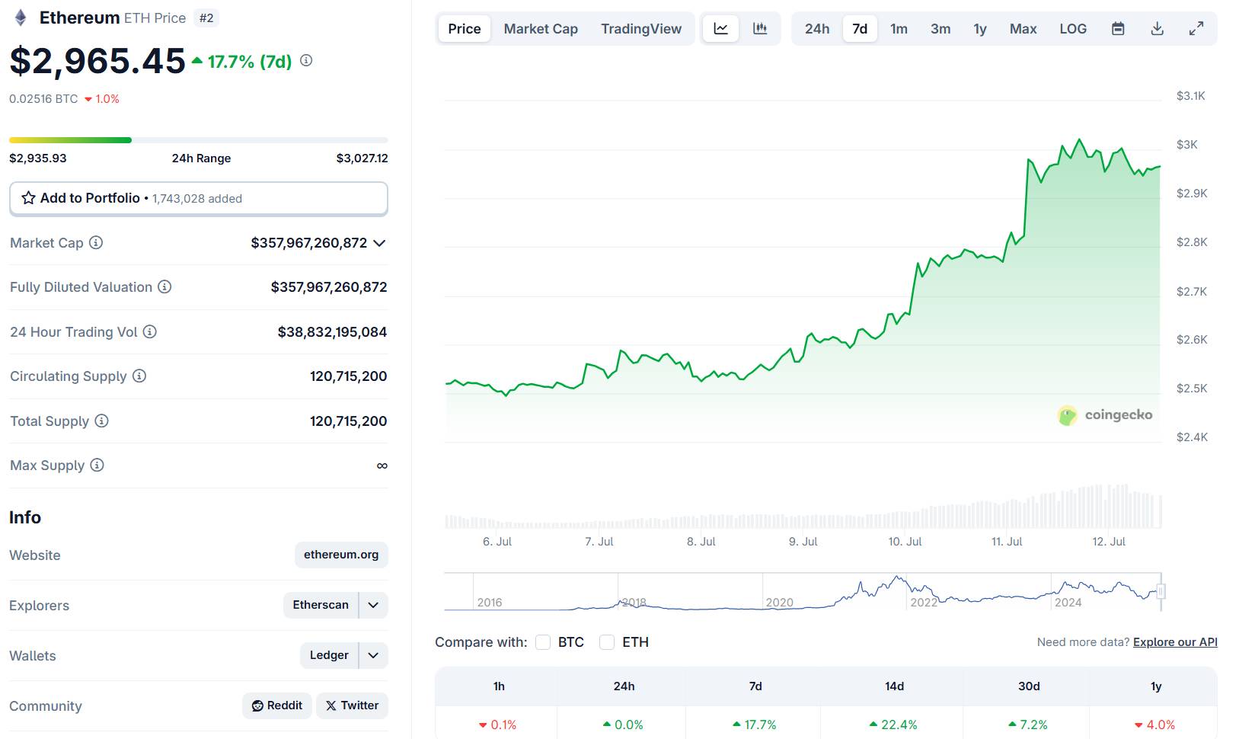Open the info tooltip next to 17.7% (7d)

pyautogui.click(x=306, y=60)
